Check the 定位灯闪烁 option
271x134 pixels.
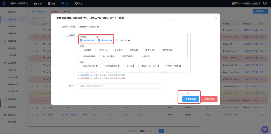(x=160, y=50)
